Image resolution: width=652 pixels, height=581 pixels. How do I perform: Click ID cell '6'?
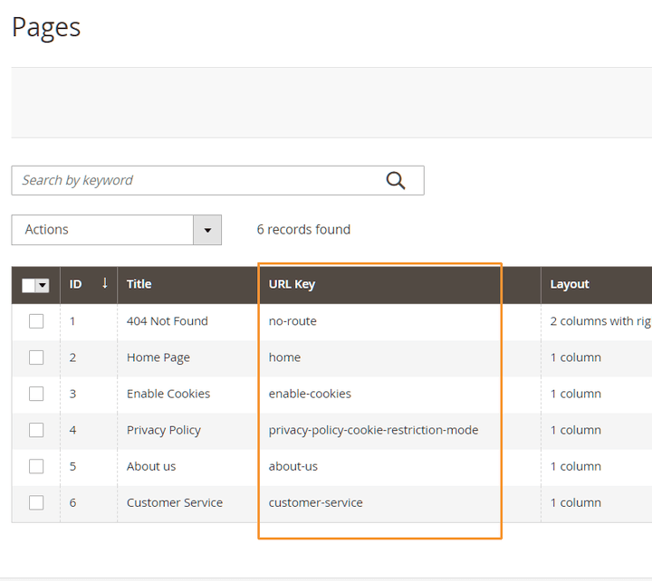[x=72, y=503]
